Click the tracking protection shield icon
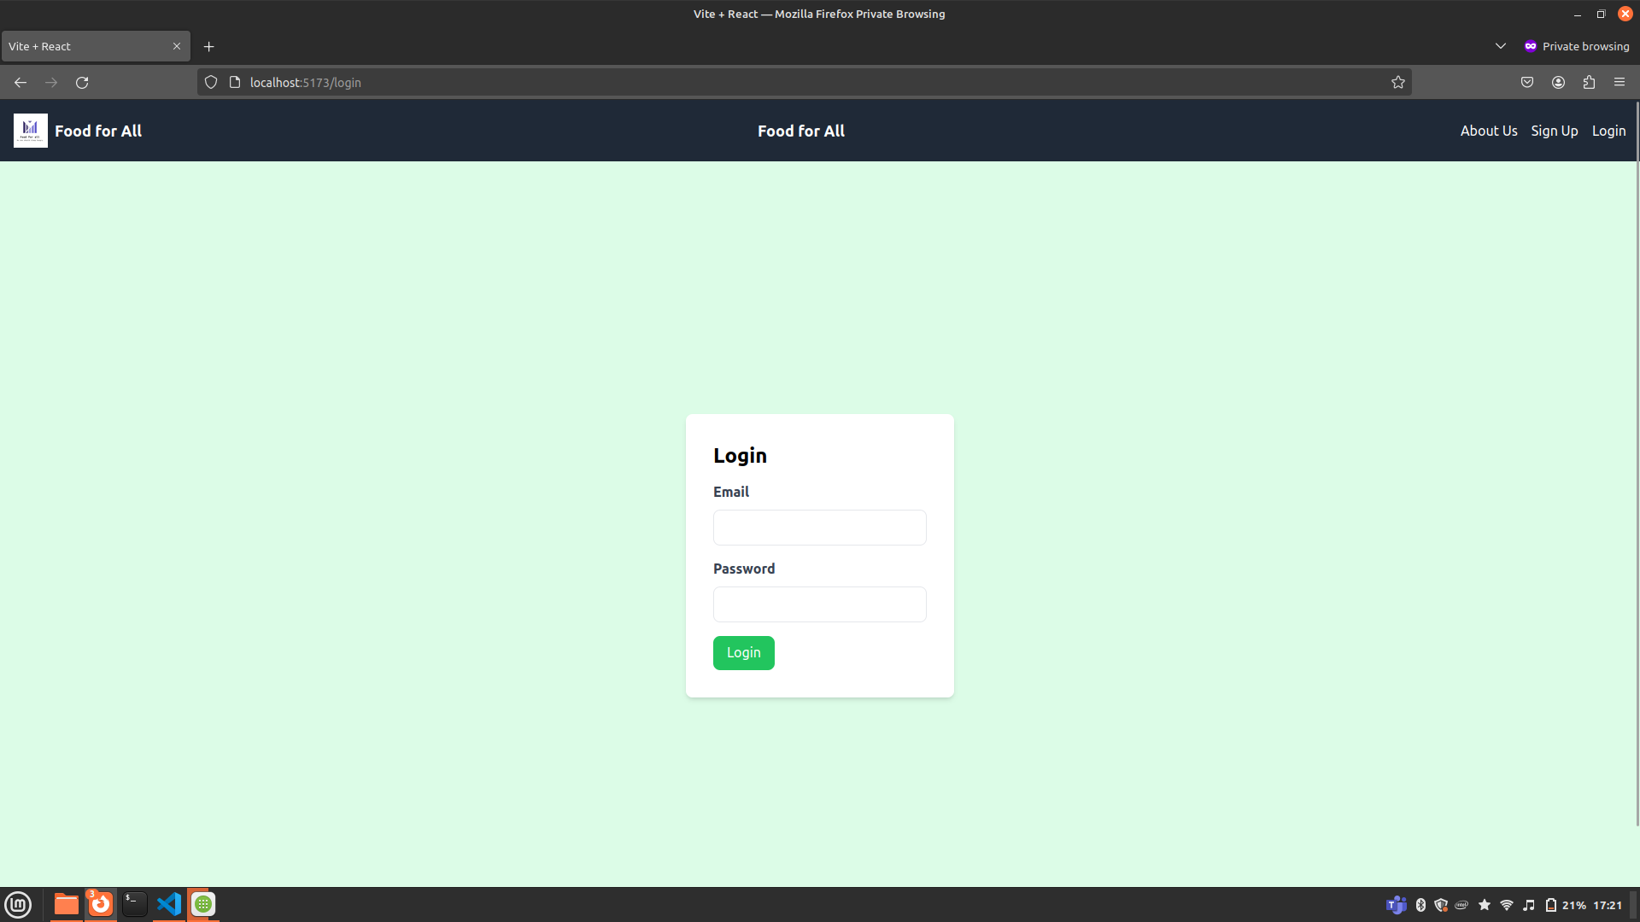The width and height of the screenshot is (1640, 922). pos(211,83)
